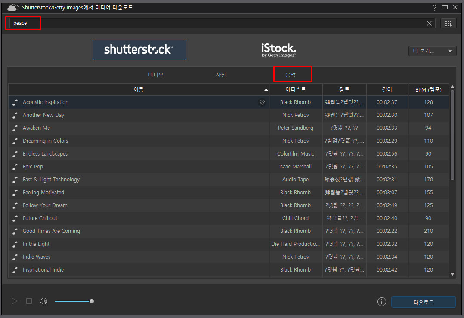Click artist Isaac Marshall cell

coord(296,167)
